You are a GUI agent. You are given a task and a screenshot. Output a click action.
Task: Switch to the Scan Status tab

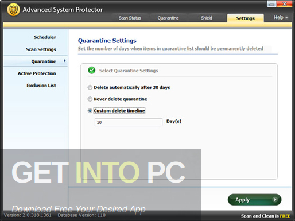(130, 18)
